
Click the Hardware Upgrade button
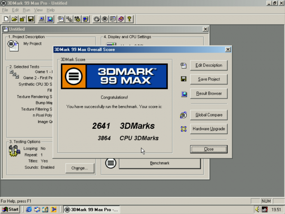[x=209, y=129]
